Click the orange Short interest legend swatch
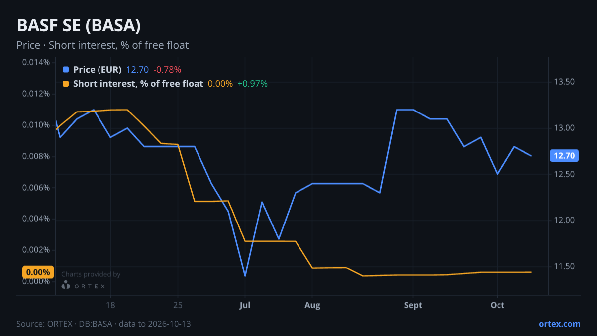The height and width of the screenshot is (336, 597). (66, 84)
